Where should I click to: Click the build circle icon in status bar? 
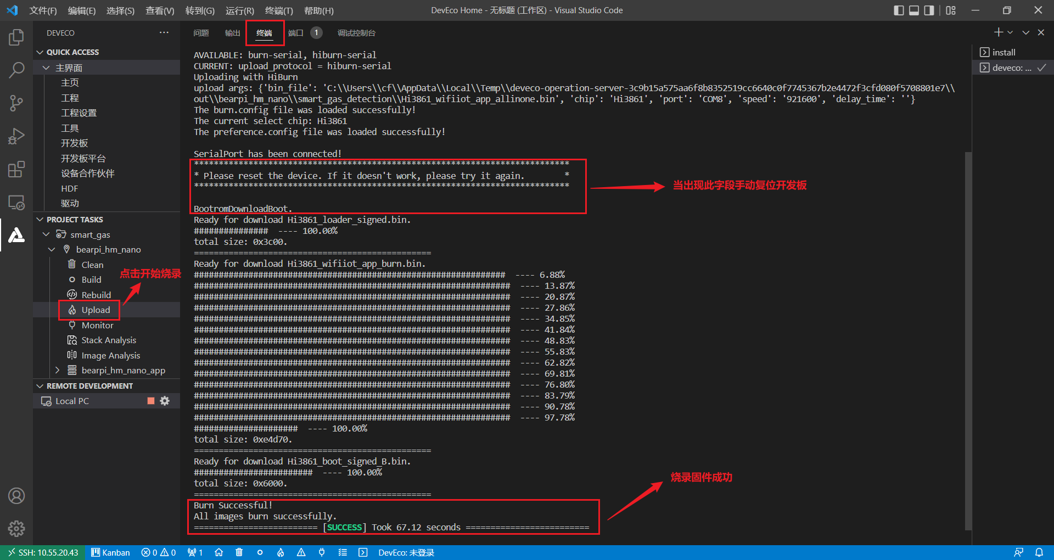[x=260, y=552]
